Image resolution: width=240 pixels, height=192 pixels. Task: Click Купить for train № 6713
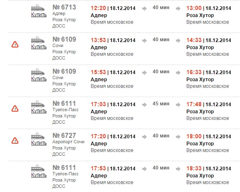coord(39,15)
